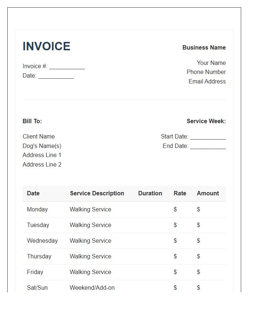Screen dimensions: 255x328
Task: Click the Amount $ in the Monday row
Action: [x=199, y=210]
